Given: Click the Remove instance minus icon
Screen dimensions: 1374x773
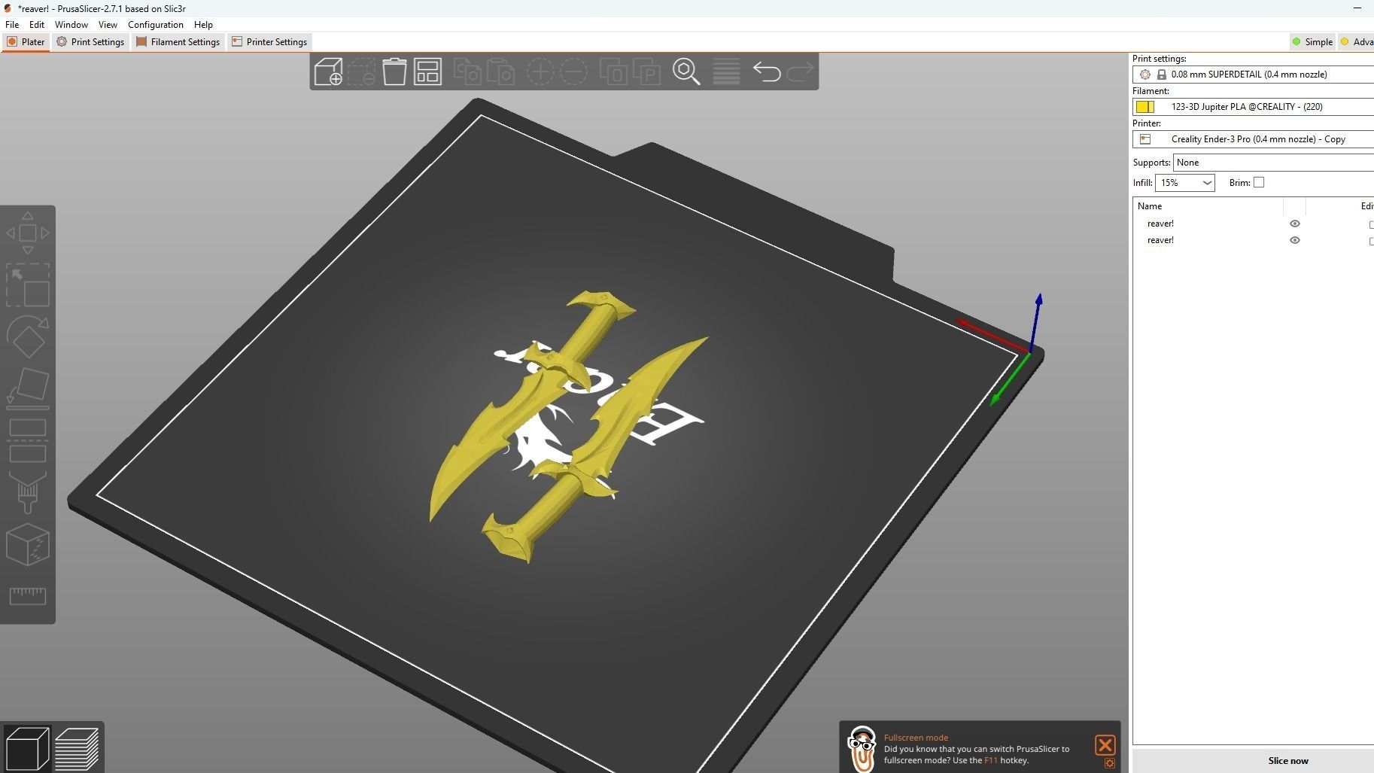Looking at the screenshot, I should 573,72.
